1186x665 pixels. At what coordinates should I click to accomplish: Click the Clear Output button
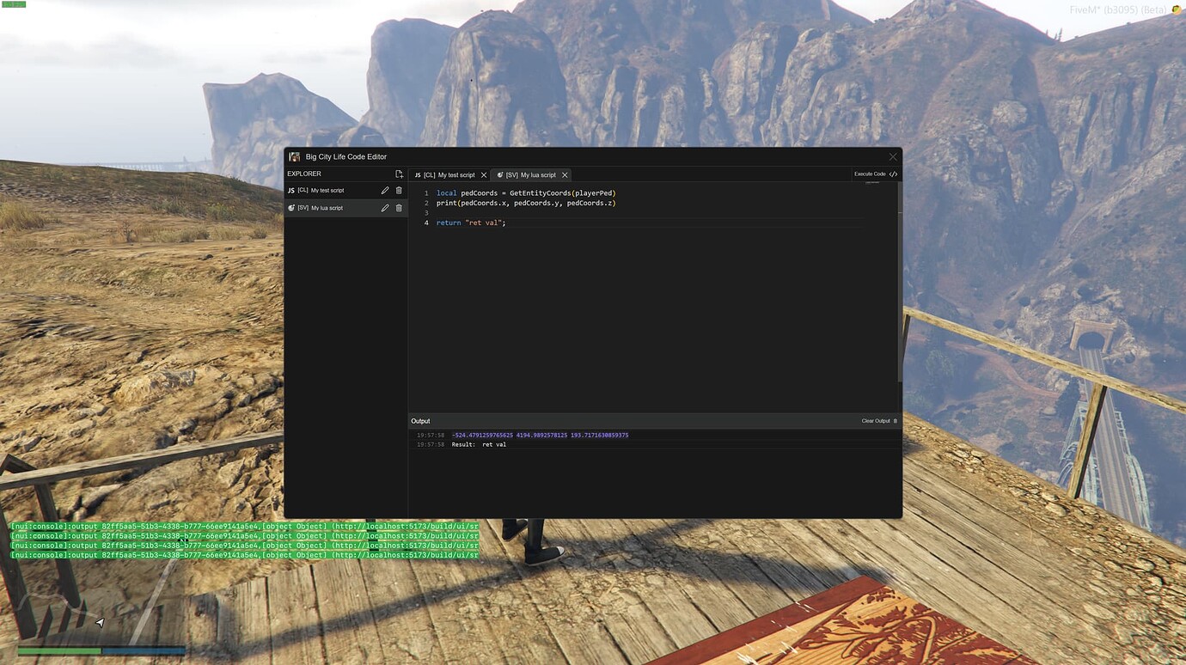(x=879, y=421)
